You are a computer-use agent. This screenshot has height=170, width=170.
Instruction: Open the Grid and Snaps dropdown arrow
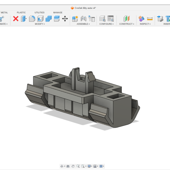click(97, 166)
